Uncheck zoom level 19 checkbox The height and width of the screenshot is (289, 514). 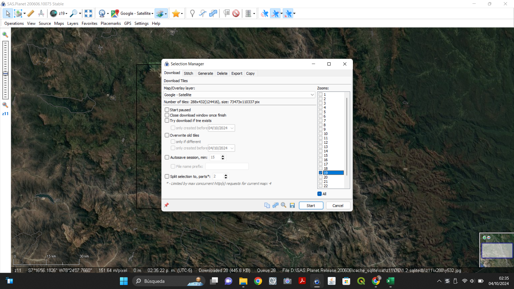320,173
